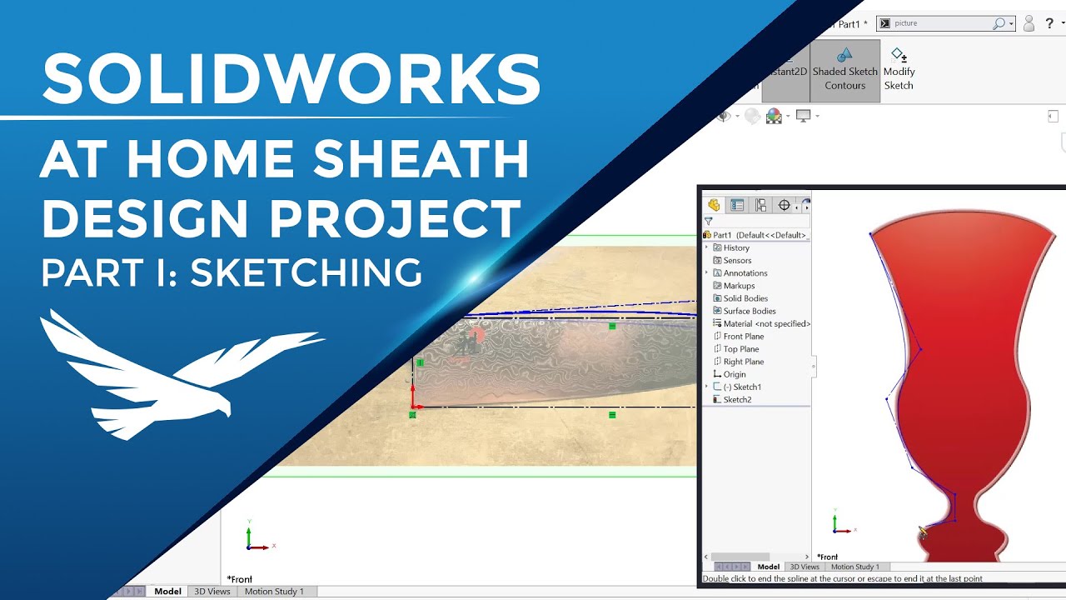Select Annotations in the tree
The height and width of the screenshot is (600, 1066).
(x=745, y=273)
